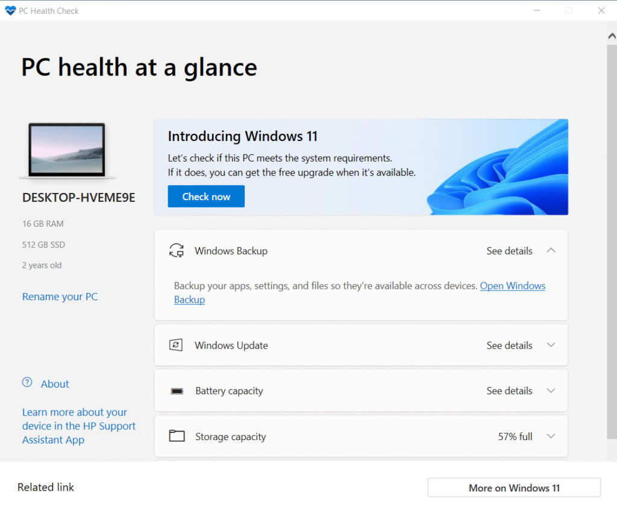Click the Windows Backup sync icon
This screenshot has width=617, height=507.
click(x=177, y=251)
